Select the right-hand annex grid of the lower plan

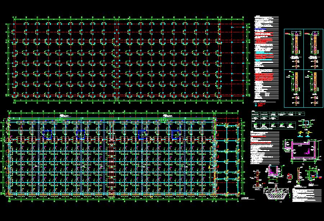(227, 159)
